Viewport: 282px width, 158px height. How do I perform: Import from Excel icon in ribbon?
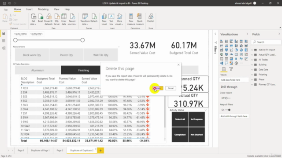[41, 18]
